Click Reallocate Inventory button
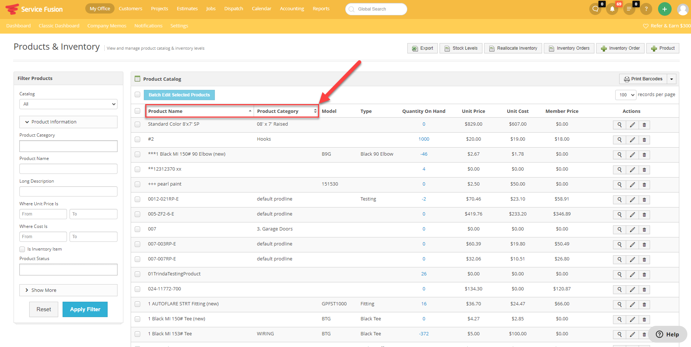The image size is (691, 347). pyautogui.click(x=513, y=48)
